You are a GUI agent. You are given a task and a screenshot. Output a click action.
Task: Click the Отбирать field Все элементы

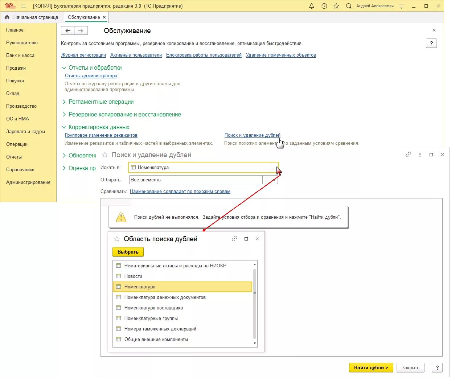(196, 180)
